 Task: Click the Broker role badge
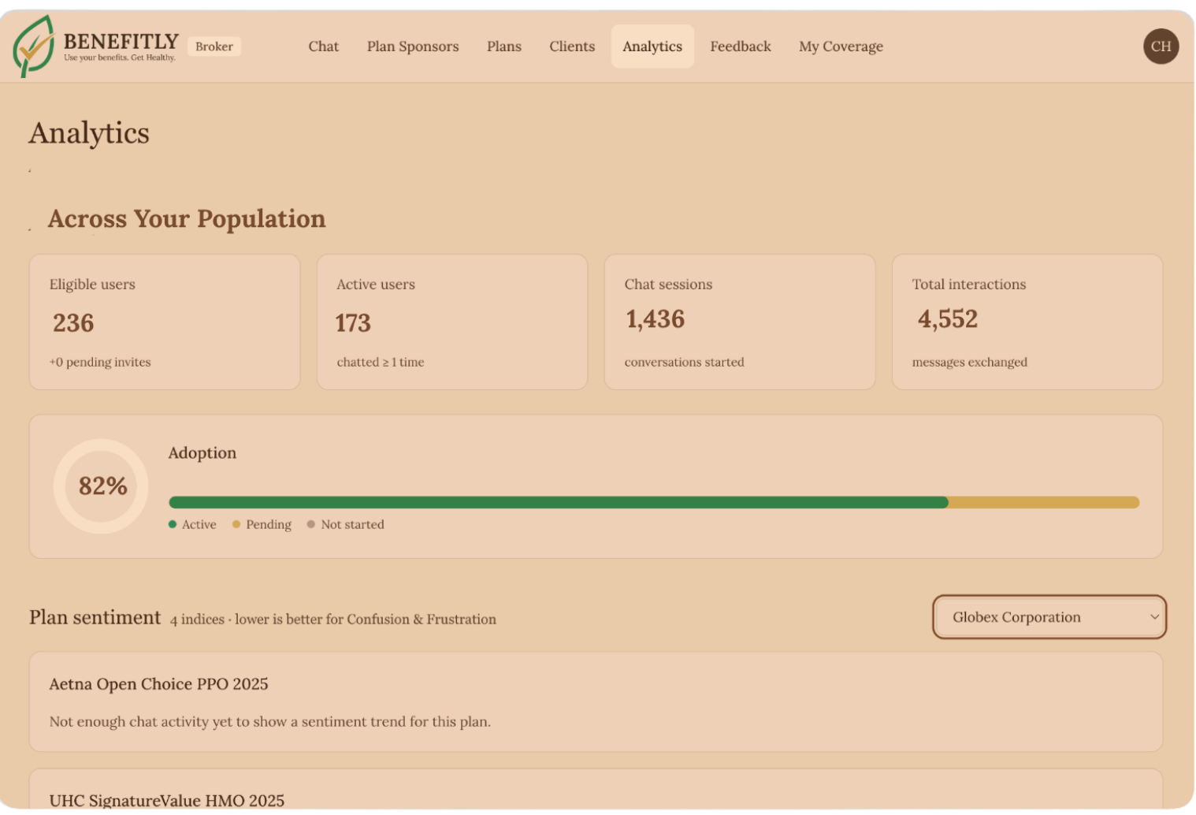click(x=214, y=47)
